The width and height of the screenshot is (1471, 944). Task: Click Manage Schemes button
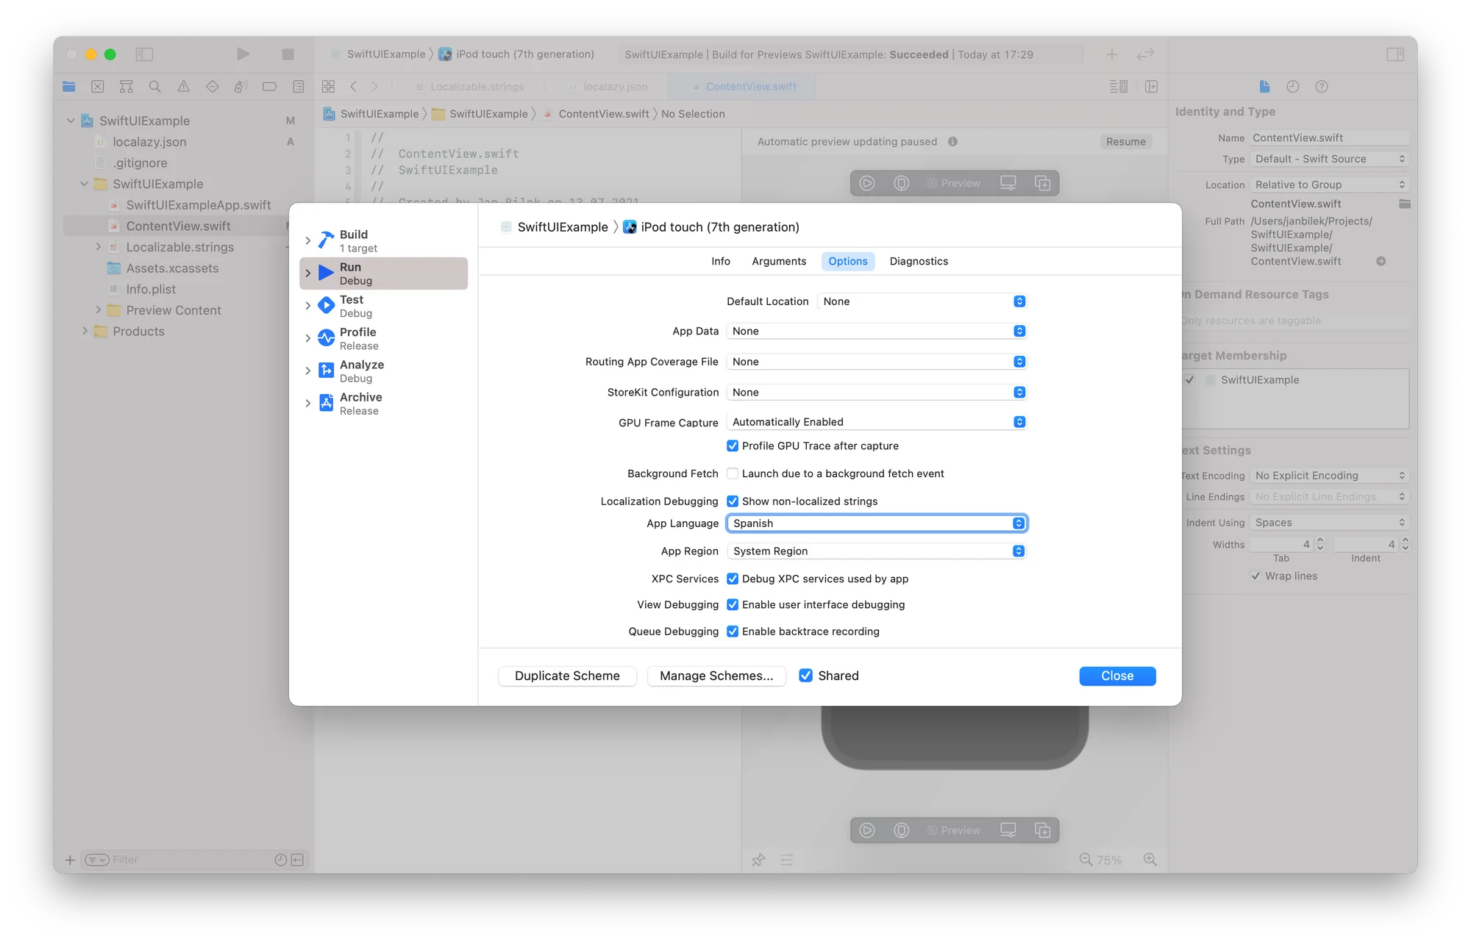[x=716, y=676]
